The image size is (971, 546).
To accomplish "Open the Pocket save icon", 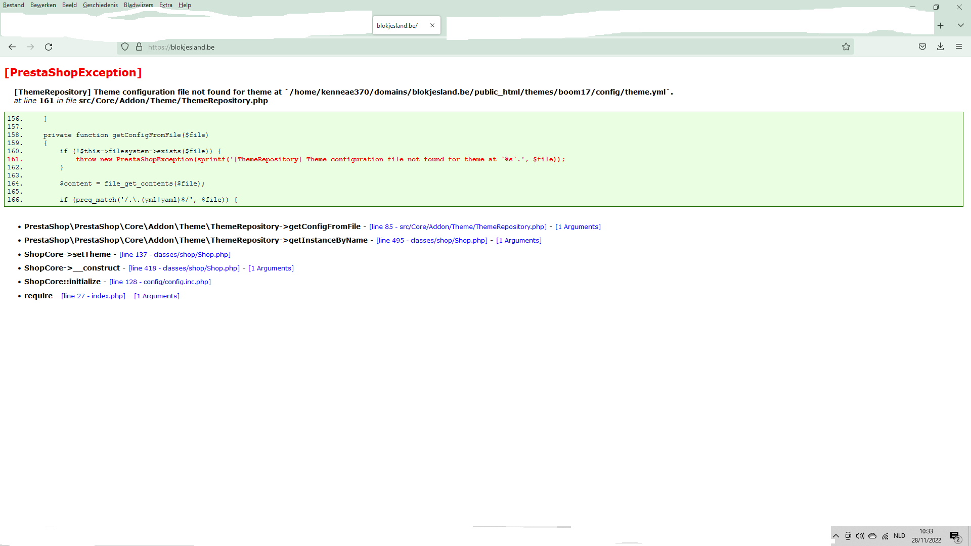I will (x=922, y=47).
